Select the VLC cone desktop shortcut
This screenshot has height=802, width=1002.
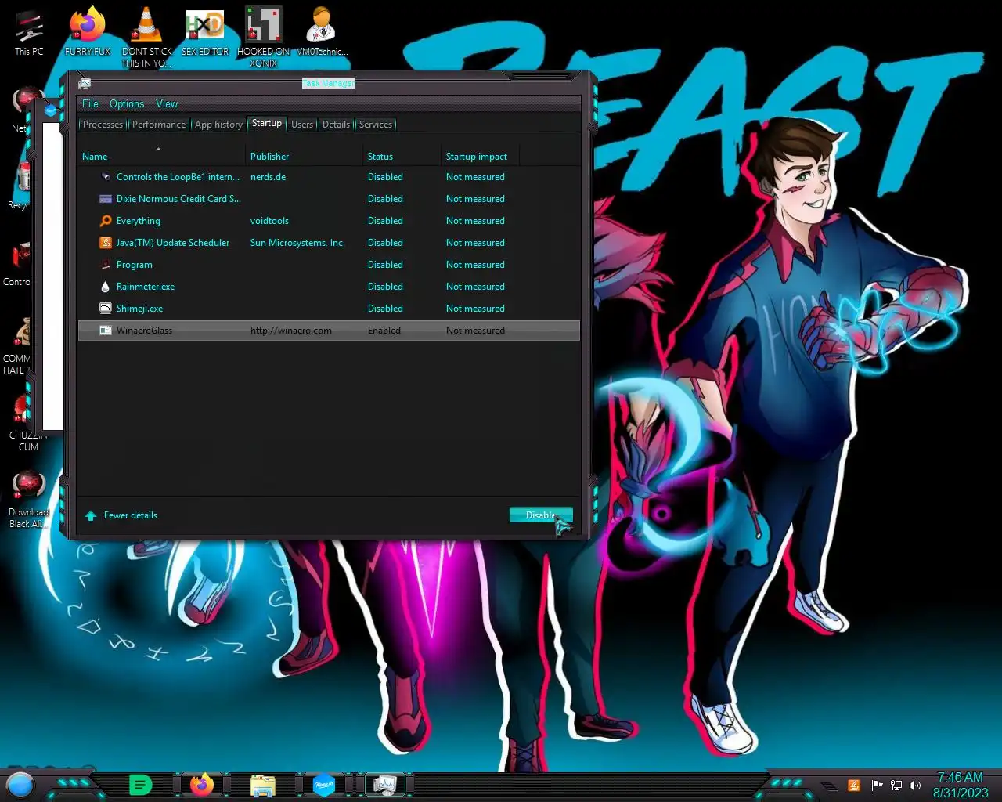click(146, 25)
